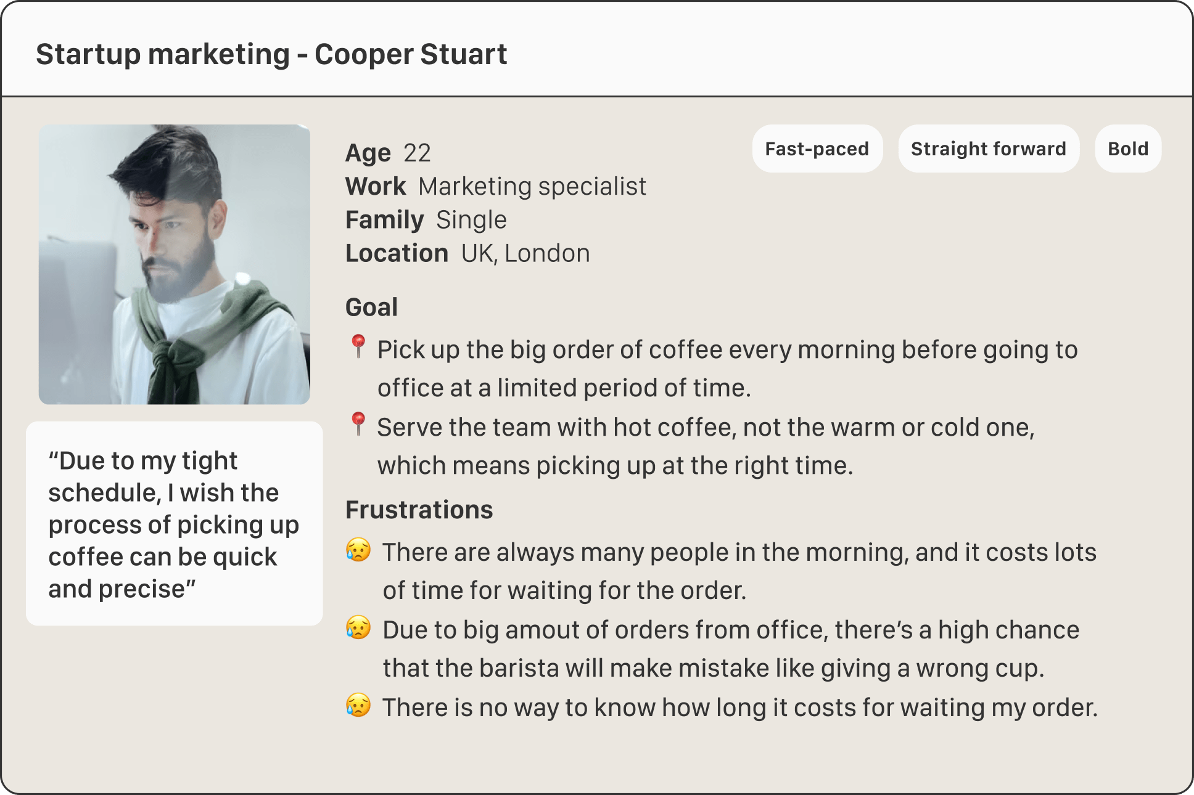Select the Straight forward trait tag
The height and width of the screenshot is (795, 1194).
988,149
